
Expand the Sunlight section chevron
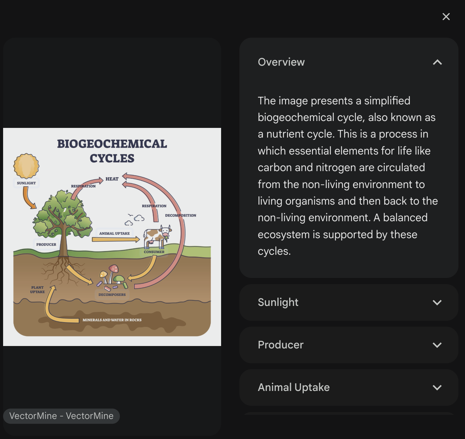437,302
